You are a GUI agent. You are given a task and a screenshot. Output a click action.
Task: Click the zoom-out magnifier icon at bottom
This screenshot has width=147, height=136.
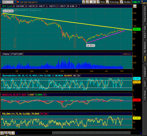[10, 133]
